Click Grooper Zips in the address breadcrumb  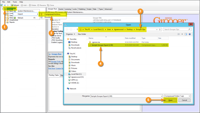[140, 29]
